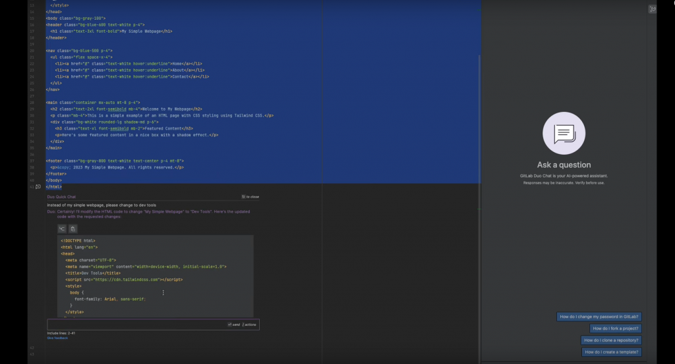Click the 'About' nav link line in the editor
This screenshot has width=675, height=364.
130,70
